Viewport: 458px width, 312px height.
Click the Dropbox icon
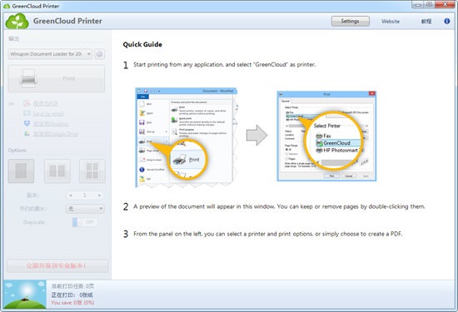(x=27, y=123)
